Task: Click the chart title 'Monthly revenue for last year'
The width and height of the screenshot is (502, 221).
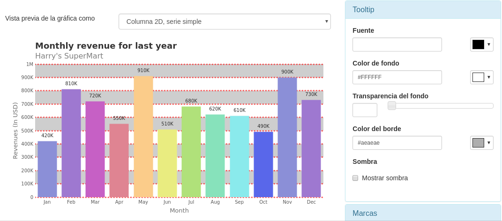Action: [106, 46]
